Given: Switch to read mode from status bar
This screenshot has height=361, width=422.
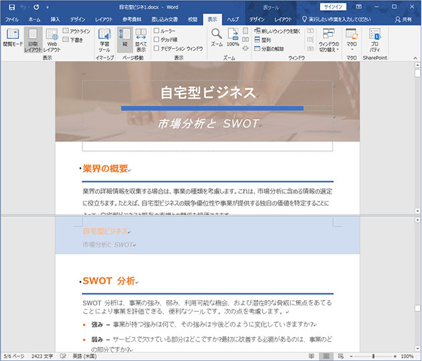Looking at the screenshot, I should 311,356.
